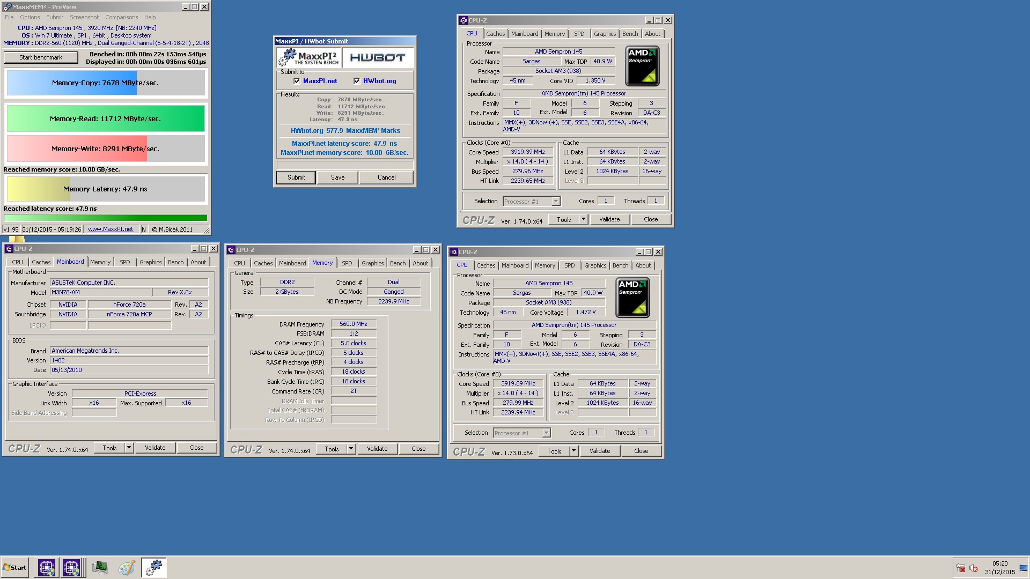
Task: Click the Start benchmark button
Action: pos(41,57)
